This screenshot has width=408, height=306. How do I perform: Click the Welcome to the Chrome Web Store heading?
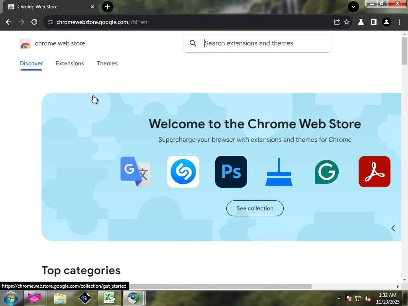point(255,124)
